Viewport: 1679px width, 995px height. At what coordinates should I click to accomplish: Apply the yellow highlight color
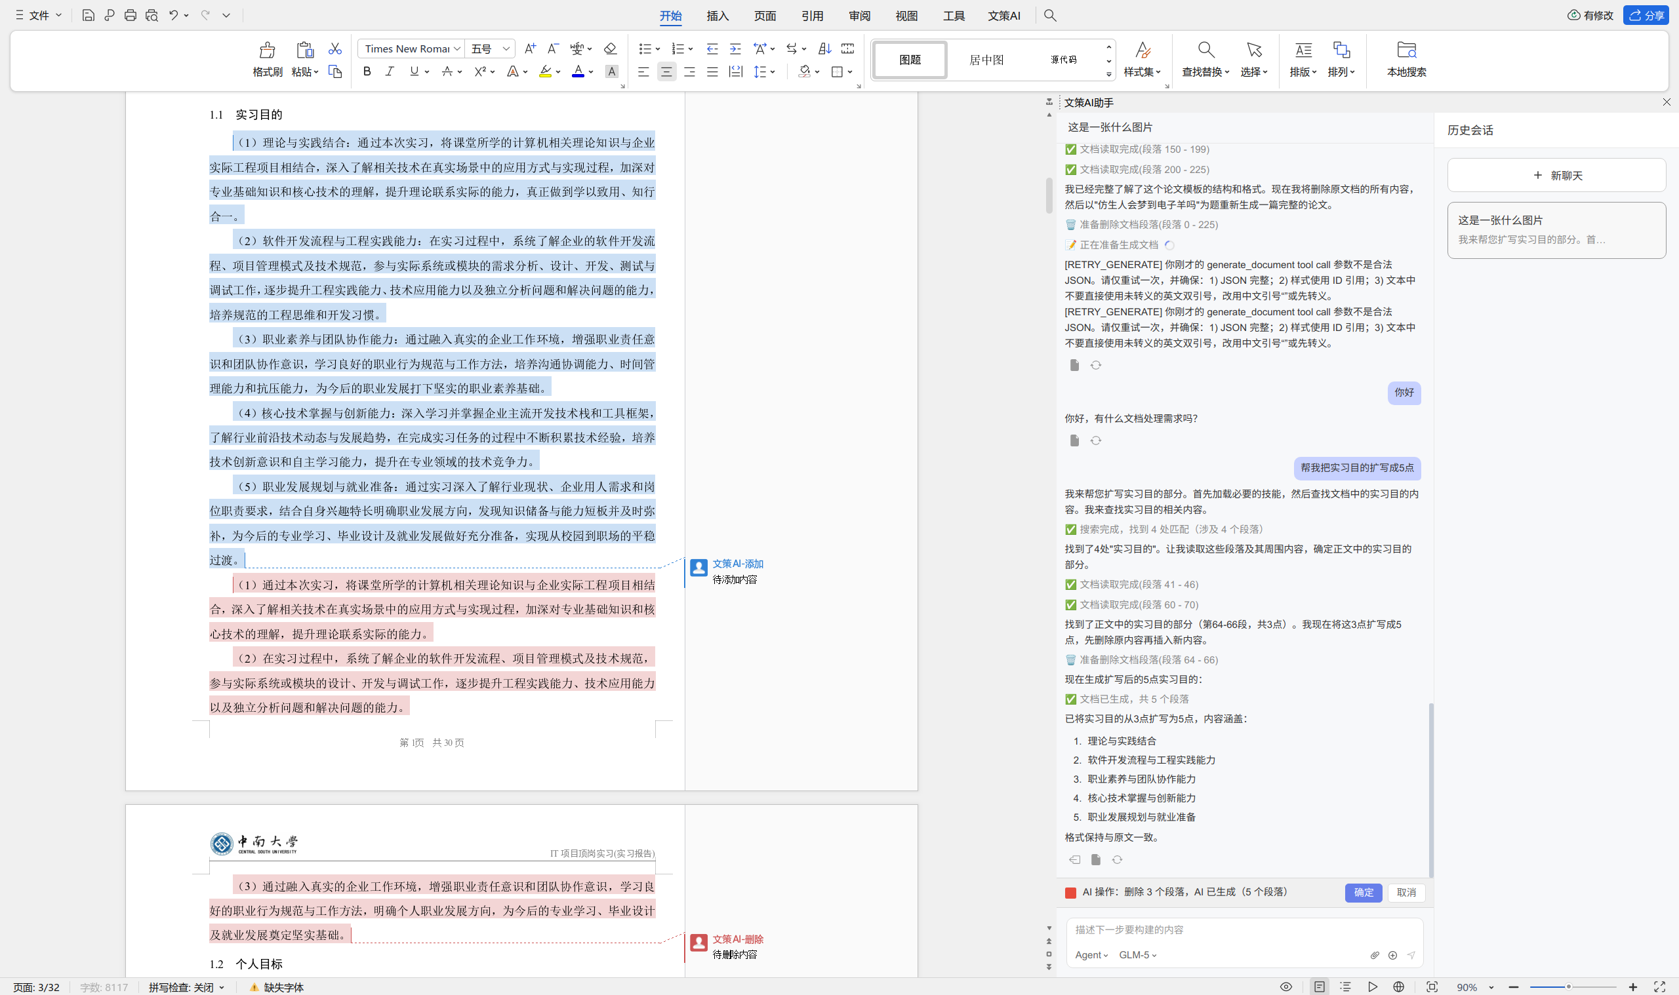tap(546, 71)
